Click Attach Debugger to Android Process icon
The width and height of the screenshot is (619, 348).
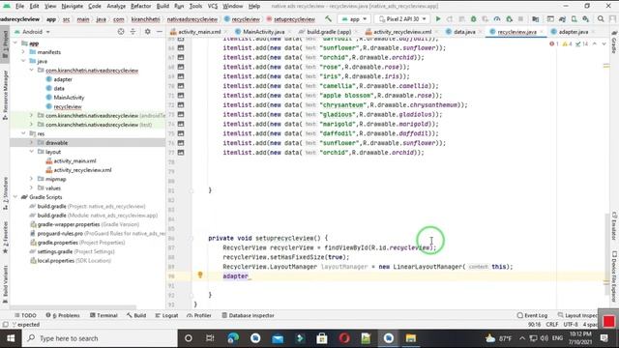(x=510, y=19)
